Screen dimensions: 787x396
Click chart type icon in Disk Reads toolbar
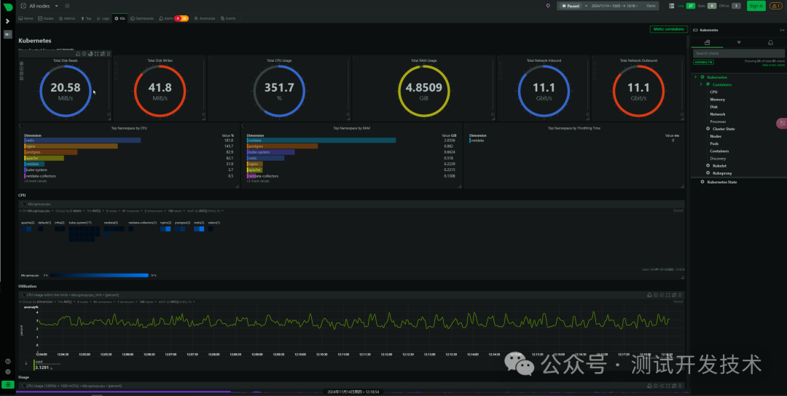(x=90, y=54)
